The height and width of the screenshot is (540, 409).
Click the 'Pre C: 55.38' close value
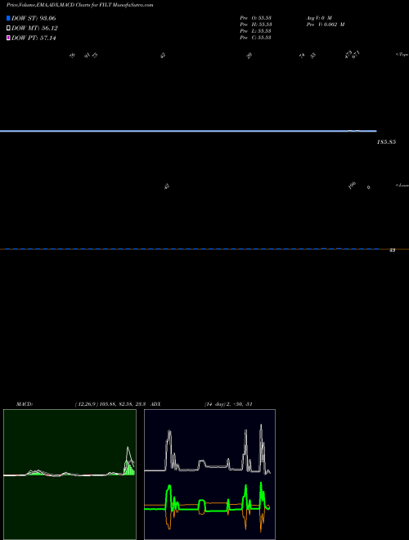256,38
